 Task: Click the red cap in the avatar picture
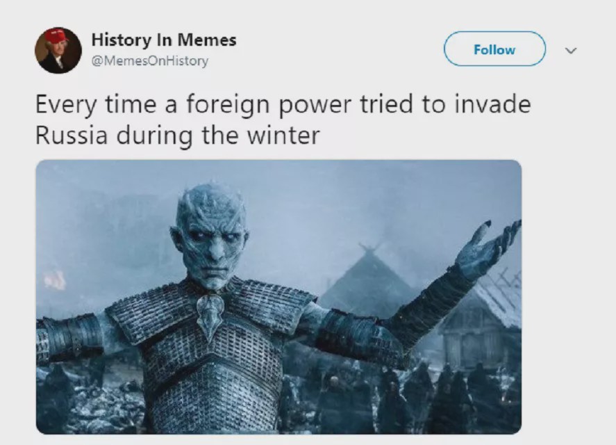[x=56, y=35]
